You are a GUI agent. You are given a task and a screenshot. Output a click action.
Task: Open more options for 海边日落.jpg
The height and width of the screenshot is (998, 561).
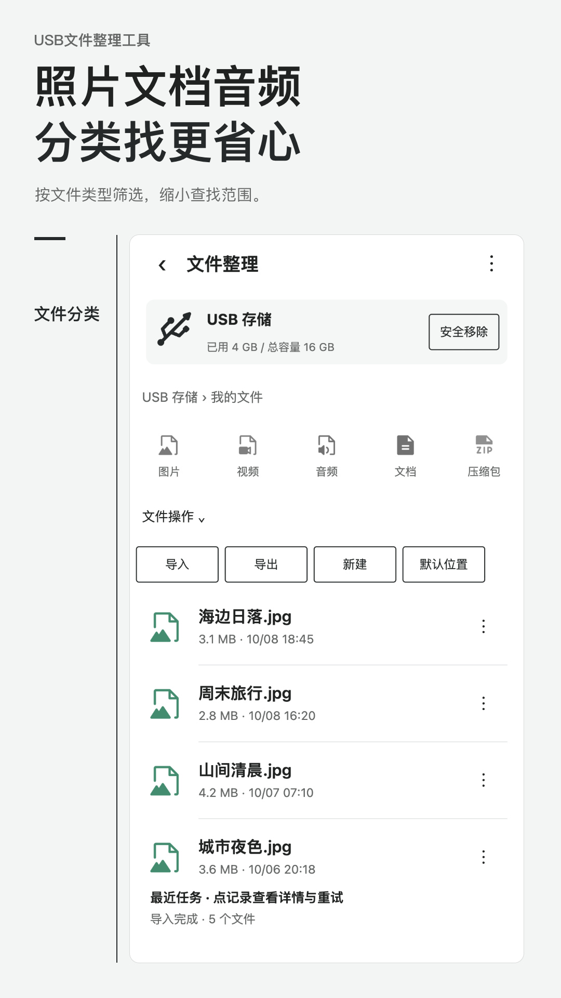pyautogui.click(x=484, y=626)
